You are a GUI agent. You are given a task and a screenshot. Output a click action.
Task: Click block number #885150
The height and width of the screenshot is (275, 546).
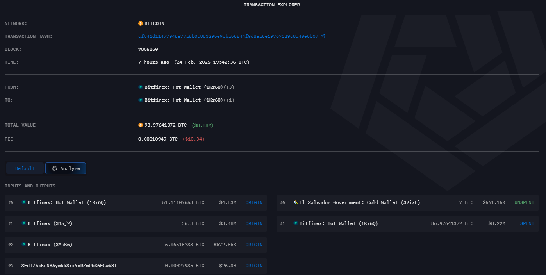148,49
